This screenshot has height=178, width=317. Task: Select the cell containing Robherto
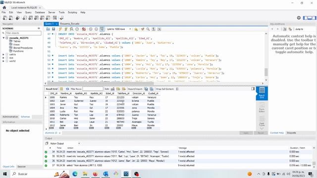[64, 115]
